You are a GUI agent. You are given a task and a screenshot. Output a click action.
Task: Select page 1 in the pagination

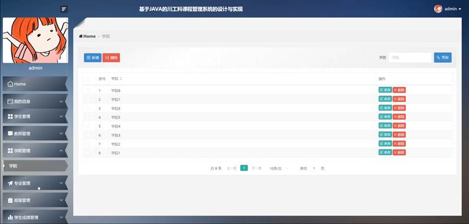[x=244, y=168]
